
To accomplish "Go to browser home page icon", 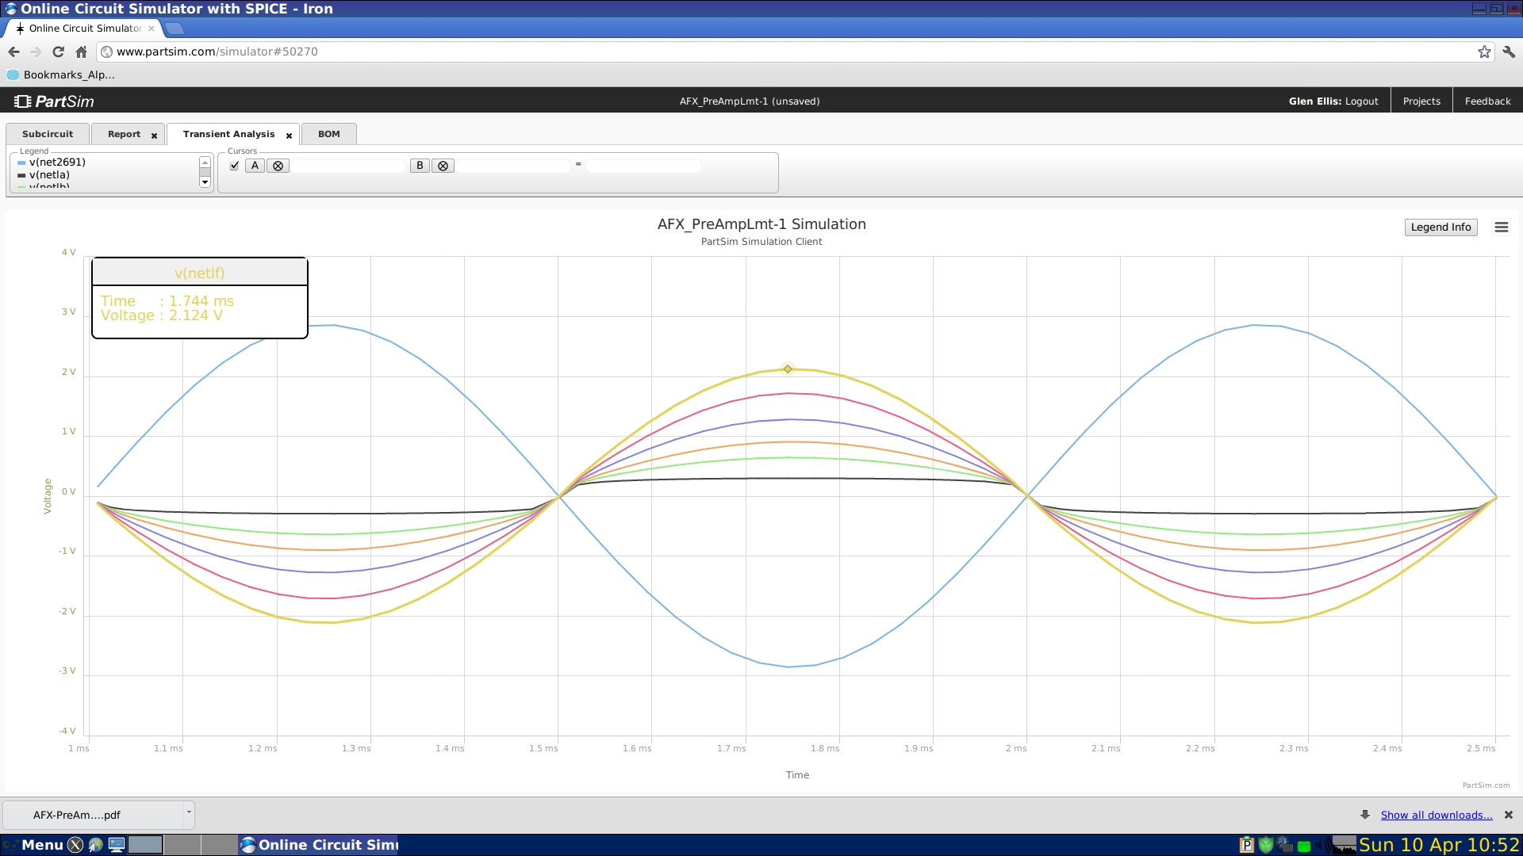I will (x=81, y=52).
